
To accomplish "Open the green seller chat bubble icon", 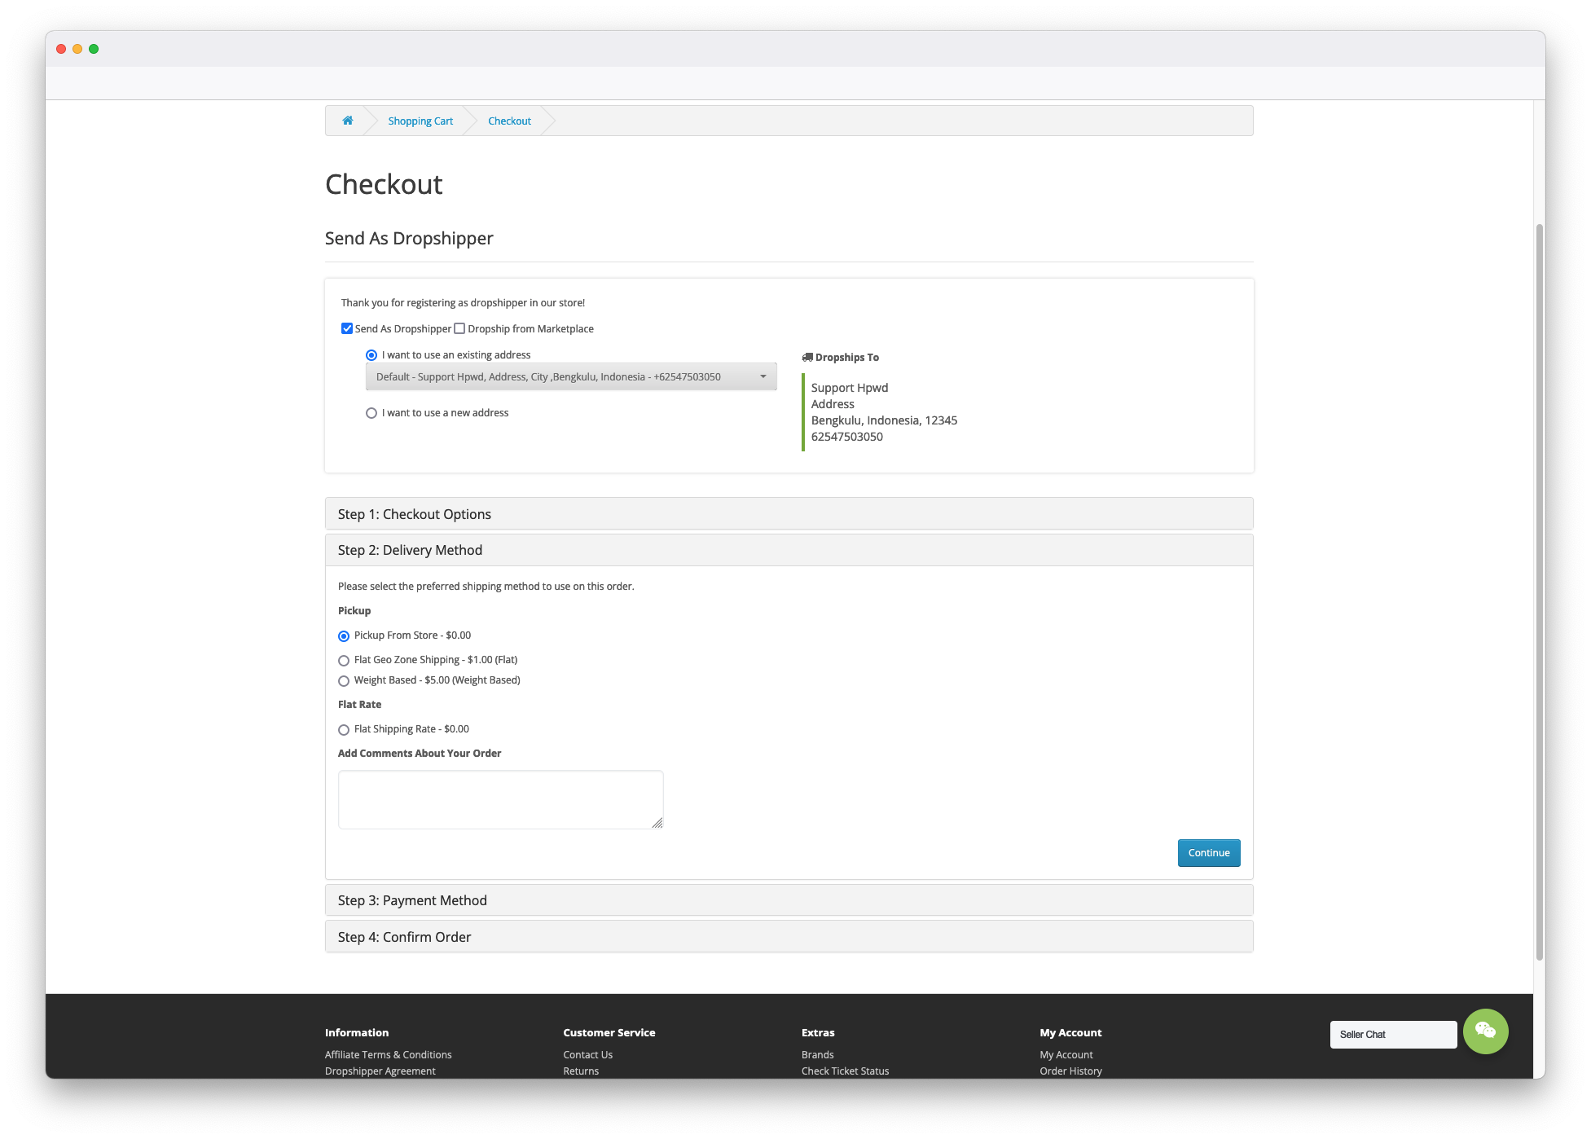I will click(x=1485, y=1031).
